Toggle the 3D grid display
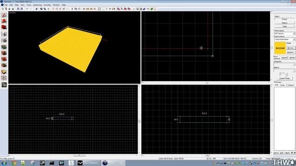The image size is (296, 166). pos(6,9)
